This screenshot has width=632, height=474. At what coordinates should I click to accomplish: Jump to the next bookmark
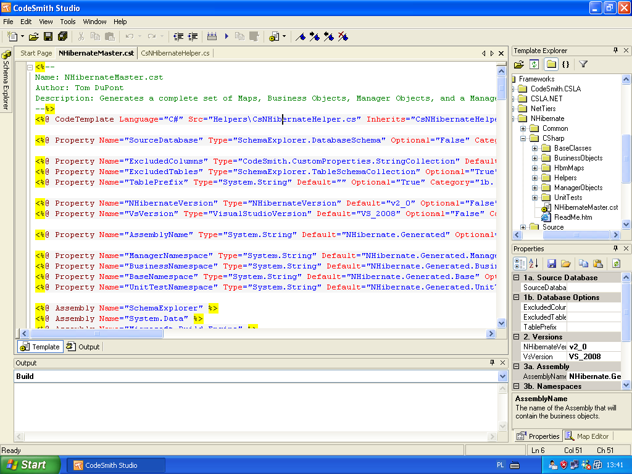(x=314, y=36)
